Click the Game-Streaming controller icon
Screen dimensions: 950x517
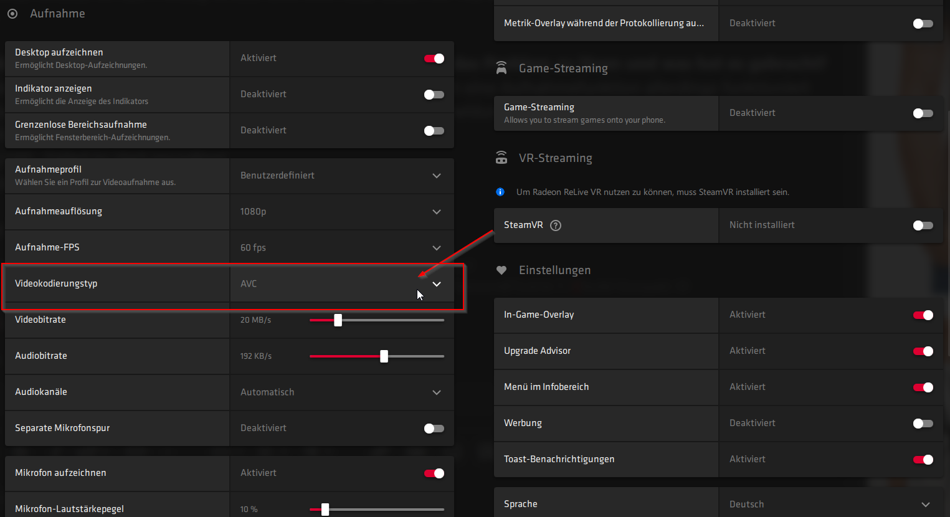coord(501,68)
